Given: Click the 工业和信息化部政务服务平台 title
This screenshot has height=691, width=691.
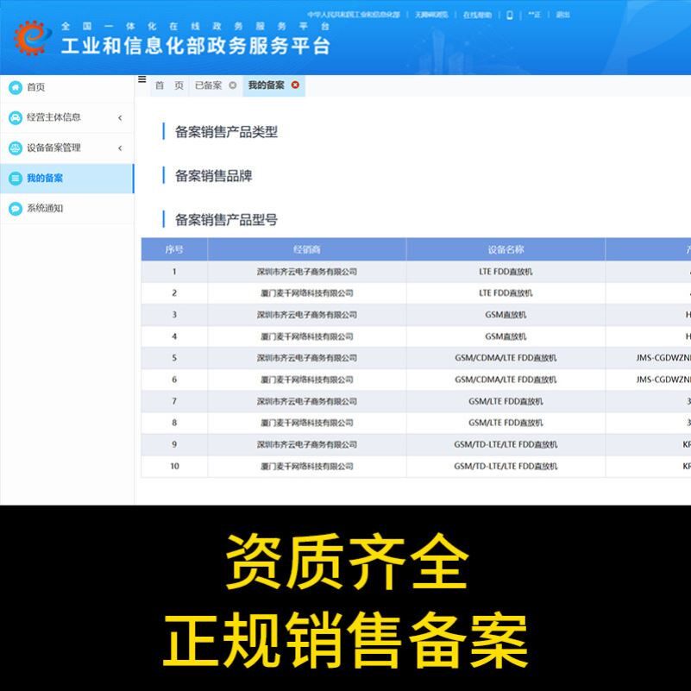Looking at the screenshot, I should (x=195, y=46).
